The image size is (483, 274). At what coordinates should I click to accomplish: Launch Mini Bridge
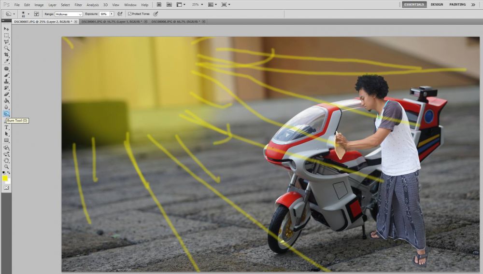[169, 5]
